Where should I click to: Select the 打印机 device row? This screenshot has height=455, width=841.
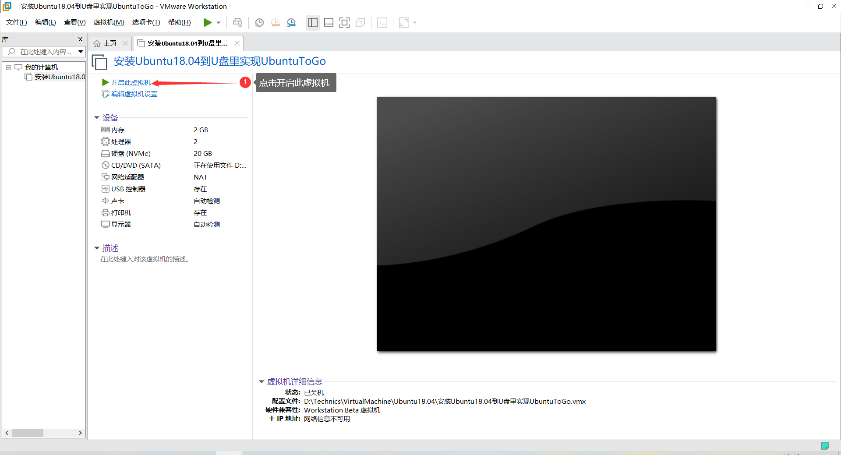[x=174, y=212]
